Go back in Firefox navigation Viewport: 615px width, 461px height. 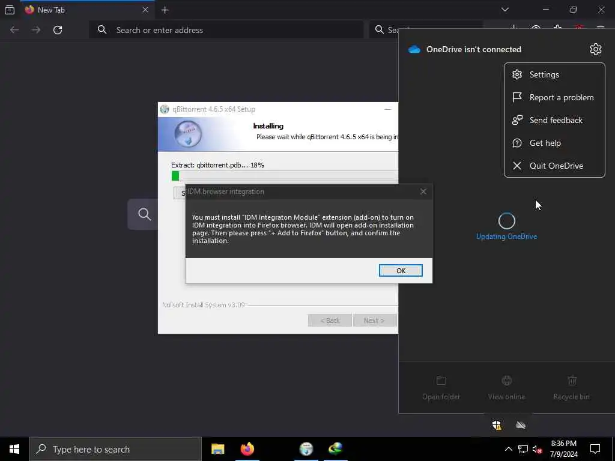click(x=14, y=30)
